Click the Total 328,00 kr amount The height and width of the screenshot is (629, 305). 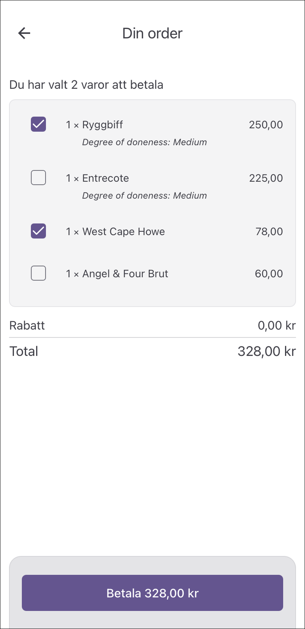click(267, 351)
